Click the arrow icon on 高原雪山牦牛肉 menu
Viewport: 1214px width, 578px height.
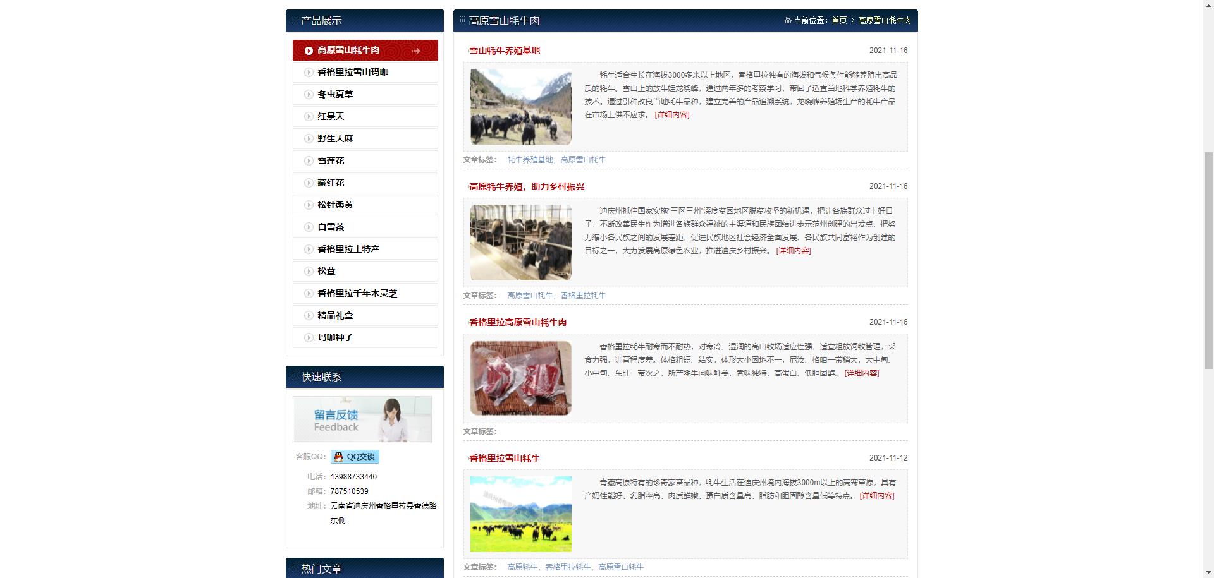point(416,51)
